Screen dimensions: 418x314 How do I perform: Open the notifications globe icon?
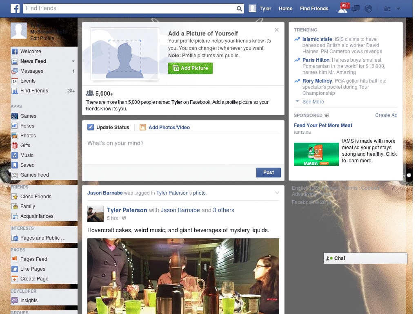click(x=369, y=9)
